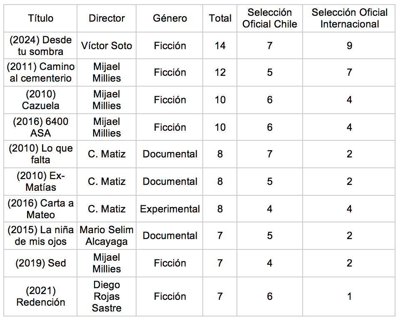The image size is (398, 319).
Task: Select the "(2024) Desde tu sombra" title cell
Action: 41,46
